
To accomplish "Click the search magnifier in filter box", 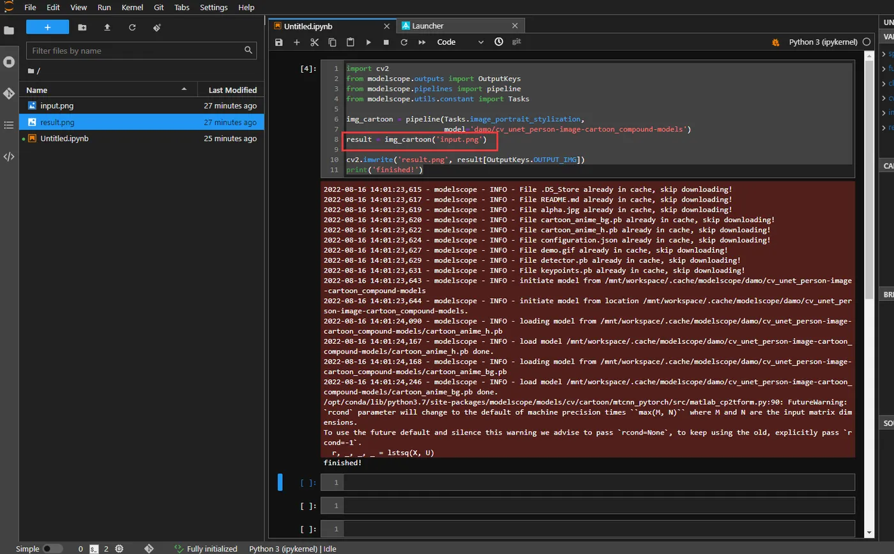I will point(249,50).
